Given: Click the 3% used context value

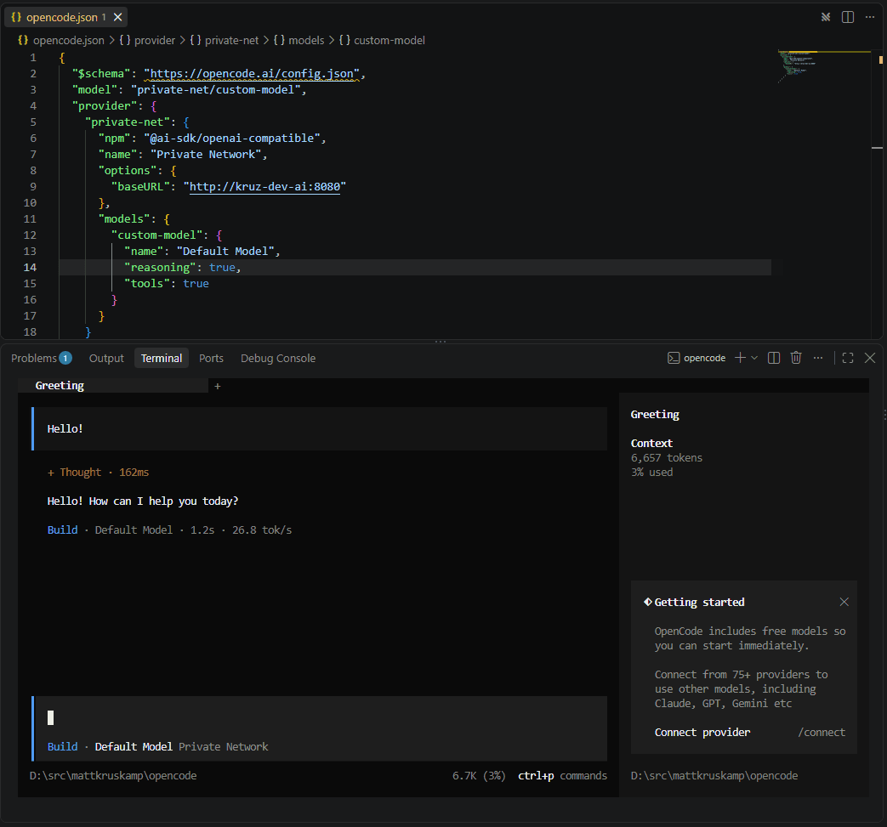Looking at the screenshot, I should pos(651,472).
